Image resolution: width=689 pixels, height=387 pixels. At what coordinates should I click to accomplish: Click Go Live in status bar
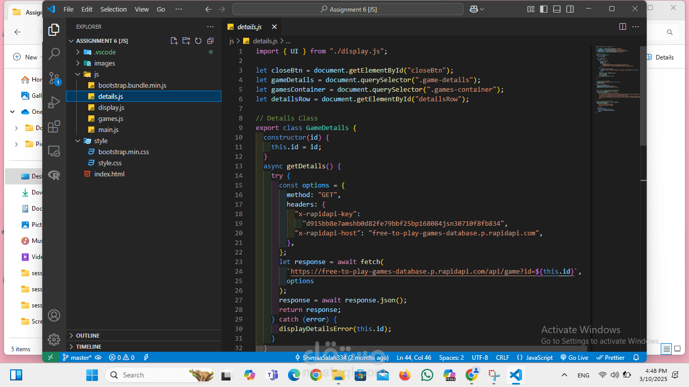pyautogui.click(x=575, y=357)
